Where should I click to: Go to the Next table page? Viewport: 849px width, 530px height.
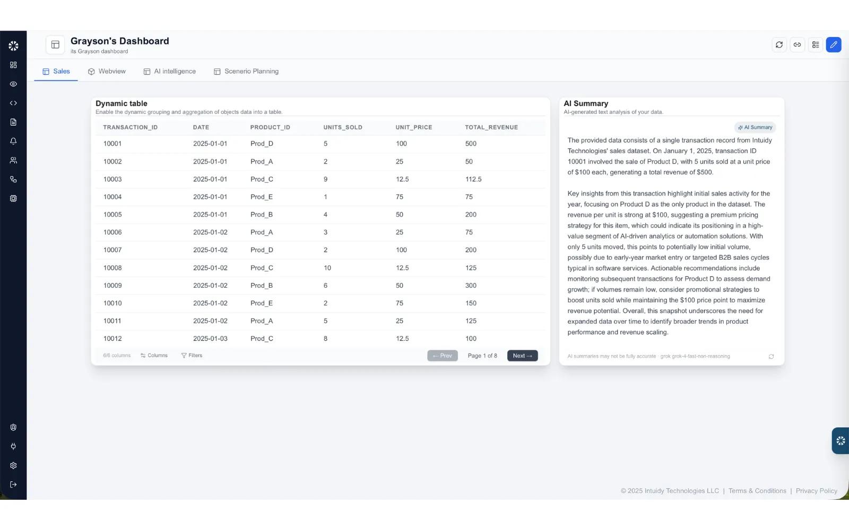[x=522, y=356]
